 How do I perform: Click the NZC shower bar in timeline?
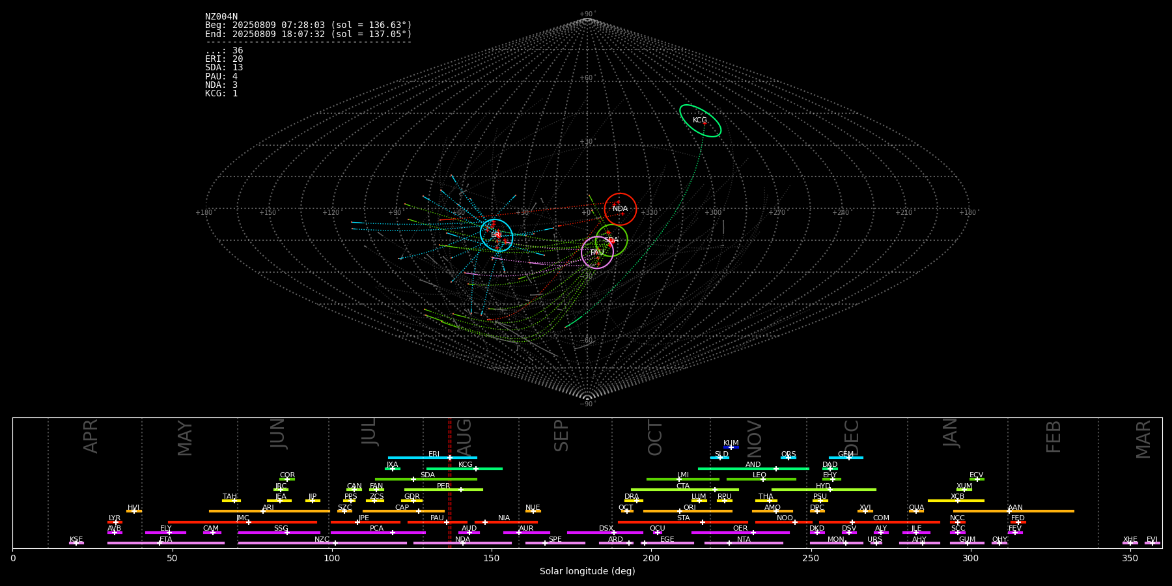(322, 543)
